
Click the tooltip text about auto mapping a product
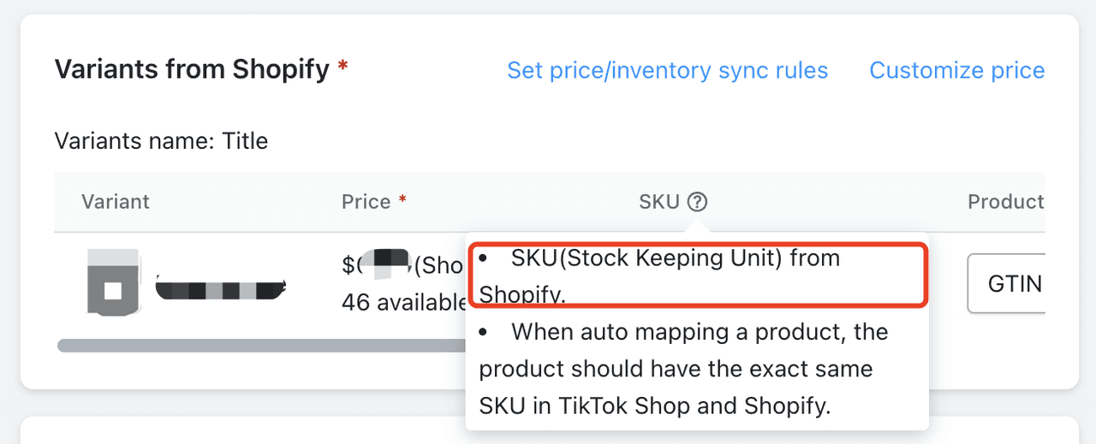coord(683,369)
